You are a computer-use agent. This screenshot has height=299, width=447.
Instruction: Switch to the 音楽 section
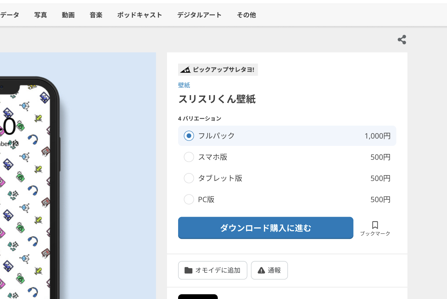(x=96, y=15)
